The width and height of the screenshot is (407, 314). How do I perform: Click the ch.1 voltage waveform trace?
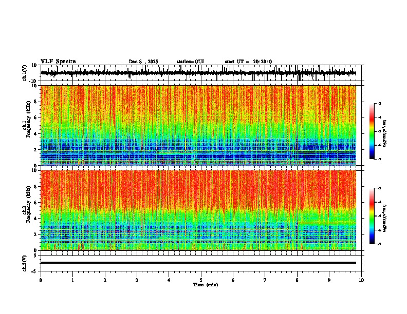[198, 73]
